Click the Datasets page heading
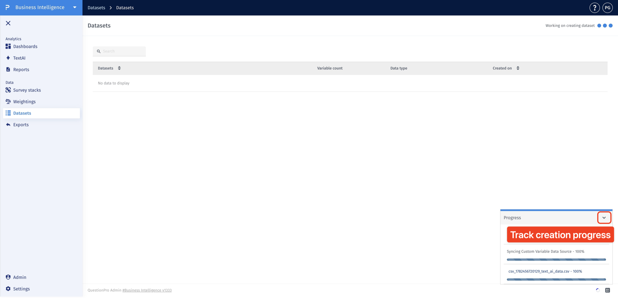The width and height of the screenshot is (618, 298). pos(99,25)
